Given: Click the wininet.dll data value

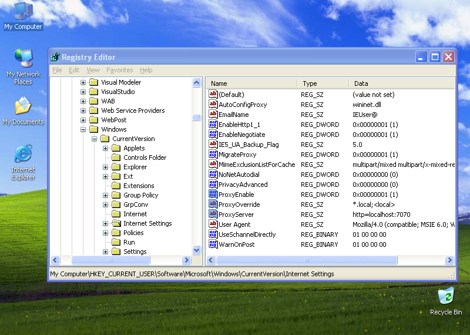Looking at the screenshot, I should pyautogui.click(x=367, y=105).
